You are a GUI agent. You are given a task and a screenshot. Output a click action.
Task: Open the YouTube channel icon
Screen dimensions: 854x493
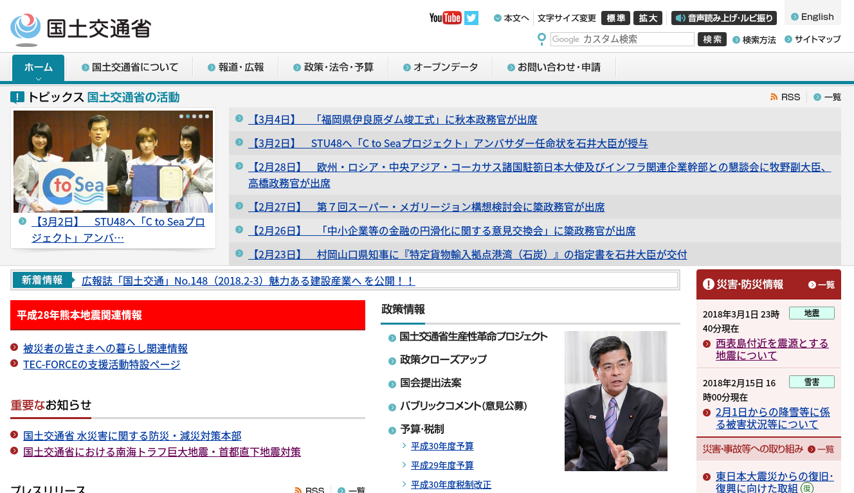445,18
